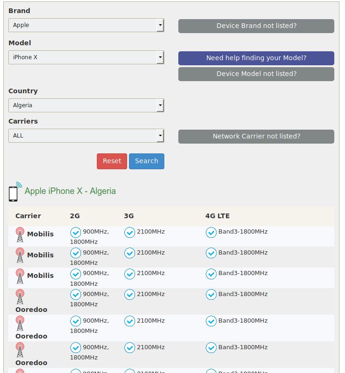345x373 pixels.
Task: Click the smartphone icon next to Apple iPhone X heading
Action: click(x=14, y=191)
